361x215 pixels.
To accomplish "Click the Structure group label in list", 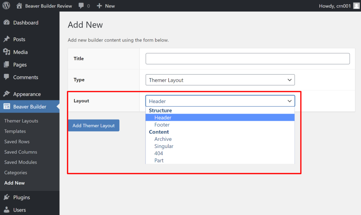I will click(x=160, y=110).
